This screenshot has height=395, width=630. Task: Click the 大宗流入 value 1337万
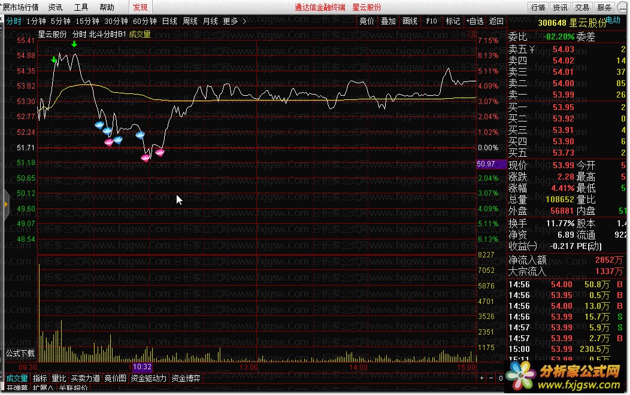point(608,272)
